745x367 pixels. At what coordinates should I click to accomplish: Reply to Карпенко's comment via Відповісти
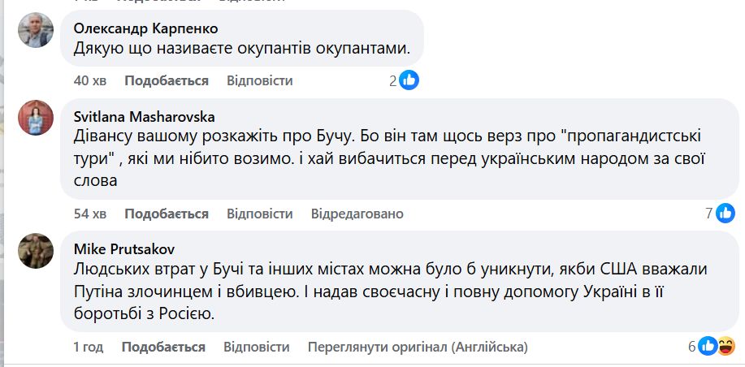[x=260, y=80]
